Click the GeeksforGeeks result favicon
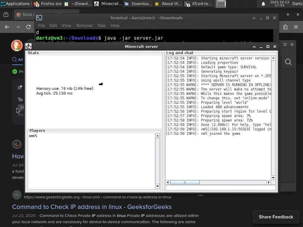Viewport: 303px width, 227px height. pos(17,195)
